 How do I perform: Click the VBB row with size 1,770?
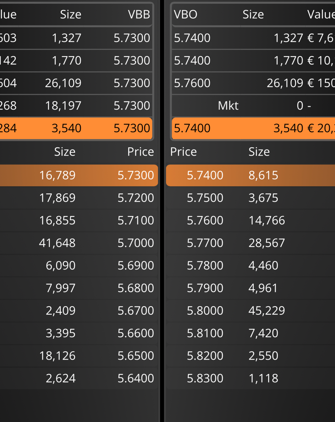(x=76, y=60)
